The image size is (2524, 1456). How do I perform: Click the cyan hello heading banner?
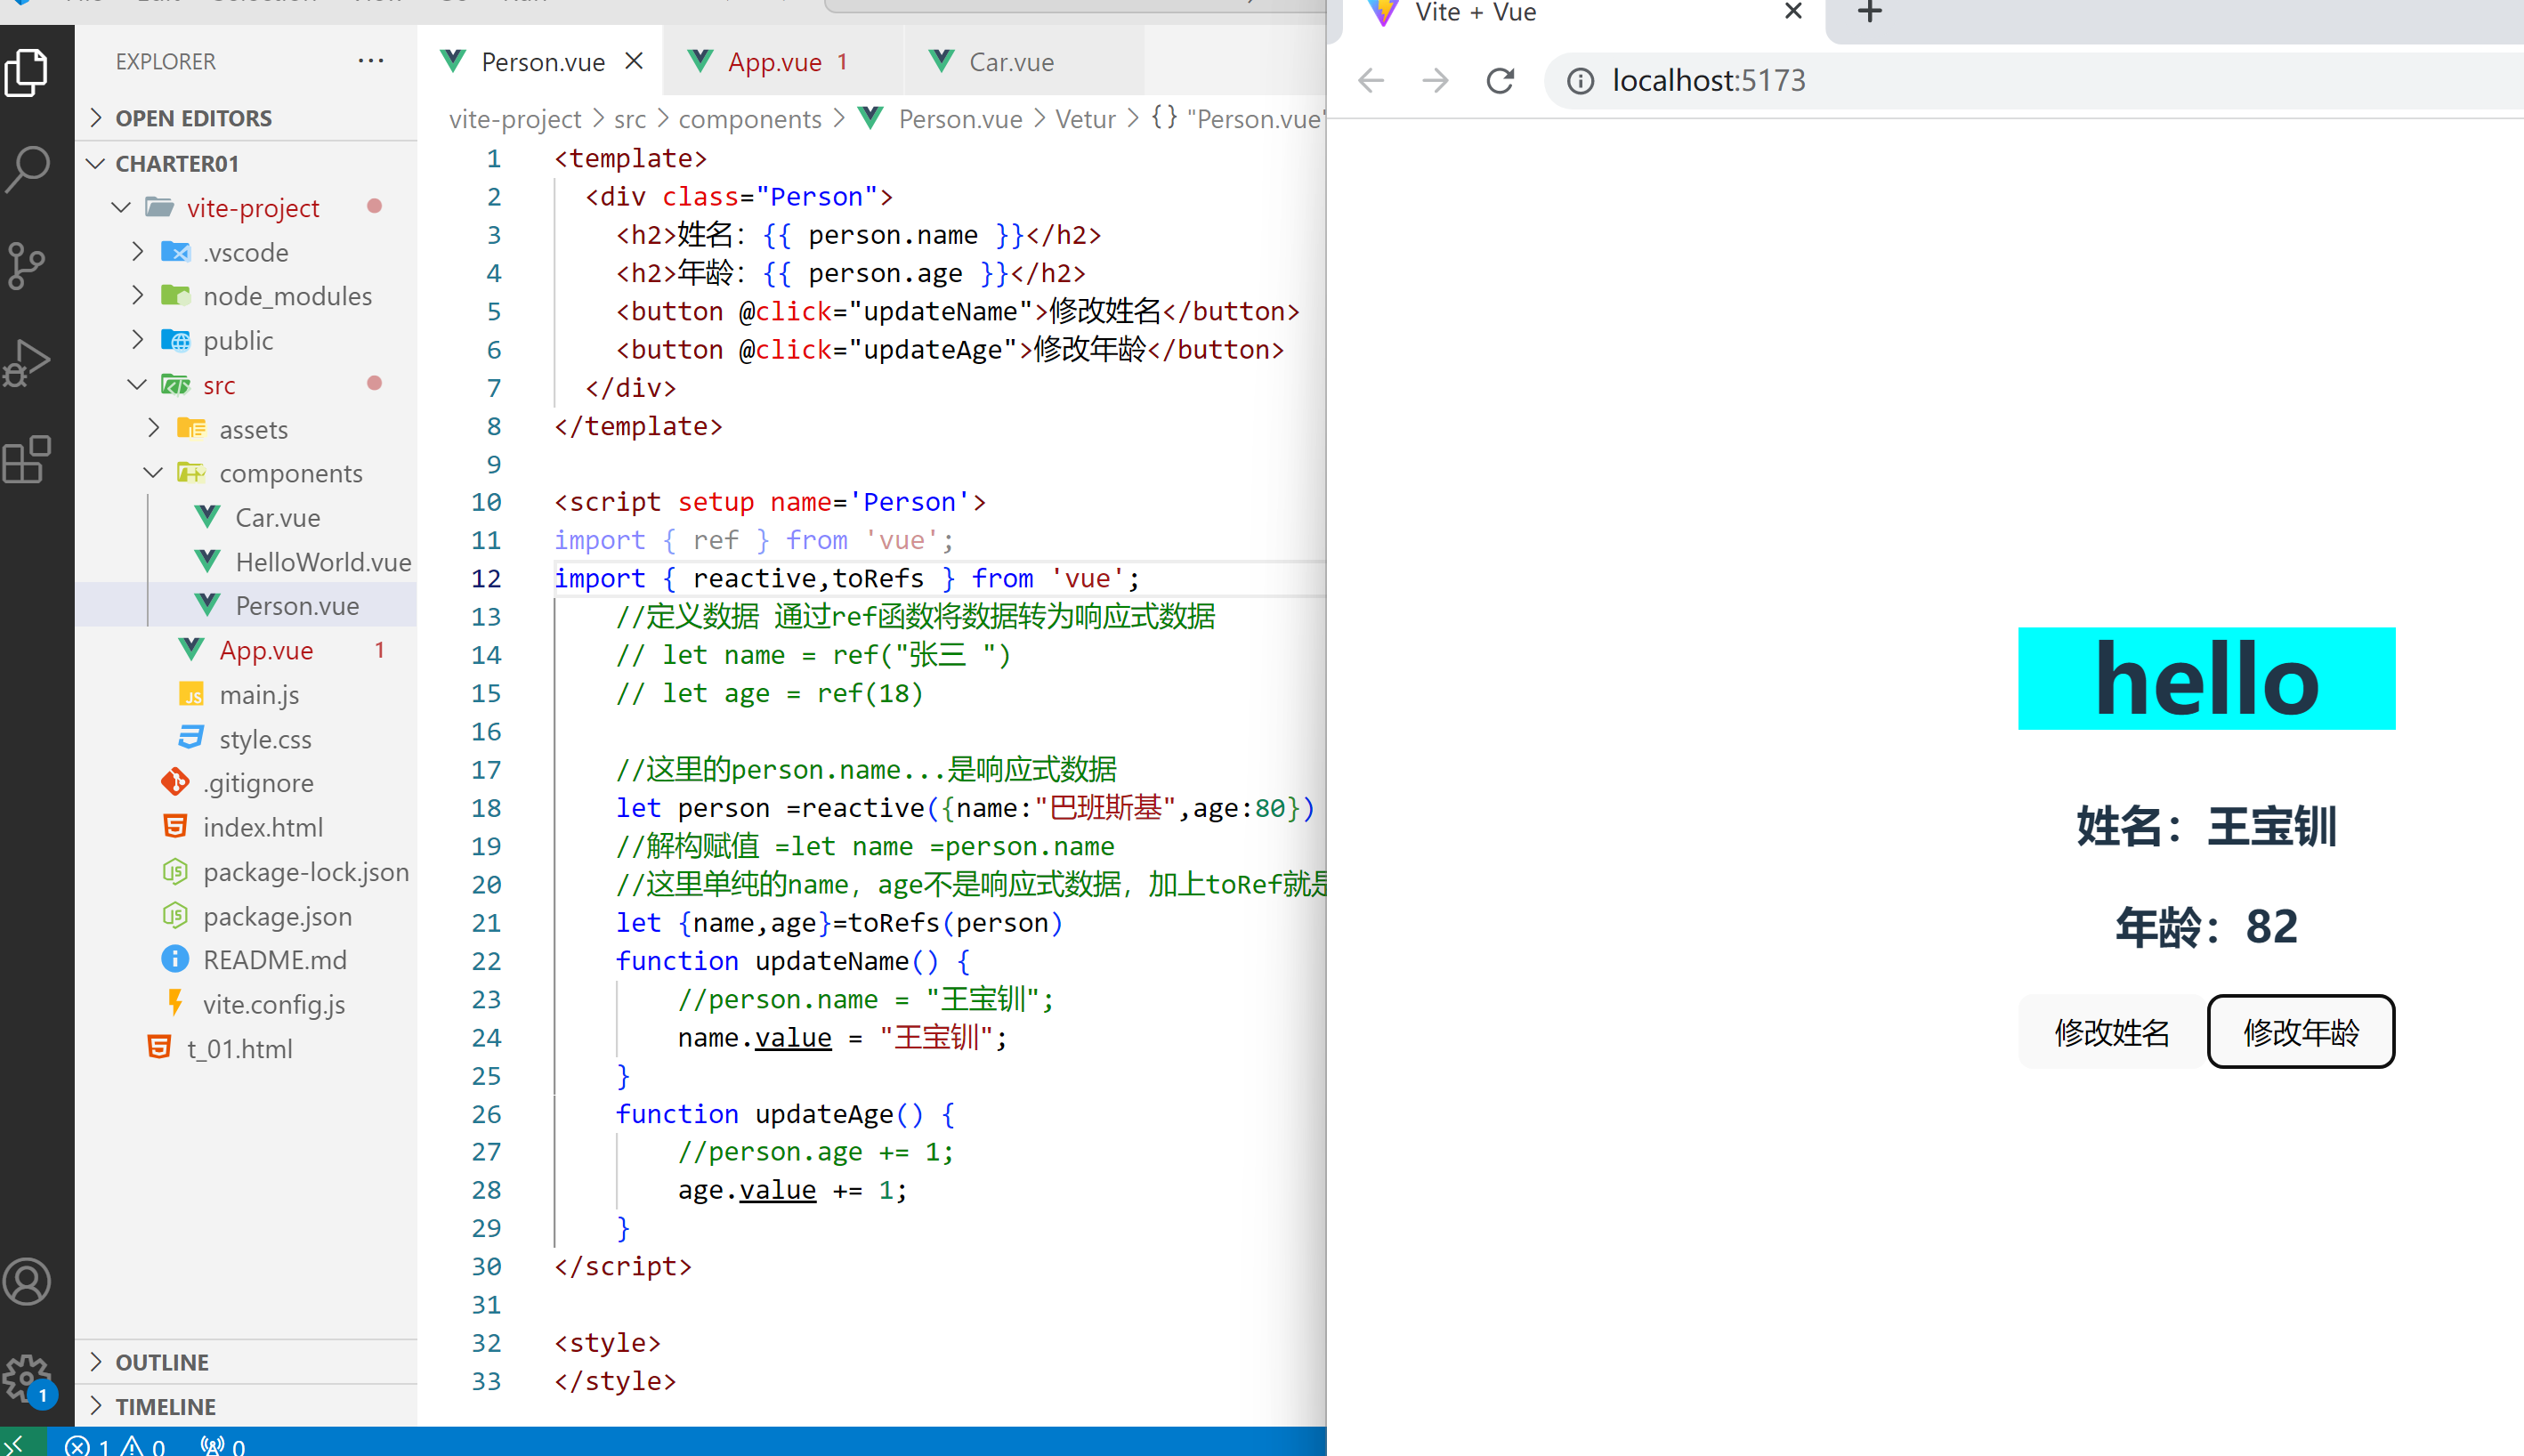pos(2206,678)
